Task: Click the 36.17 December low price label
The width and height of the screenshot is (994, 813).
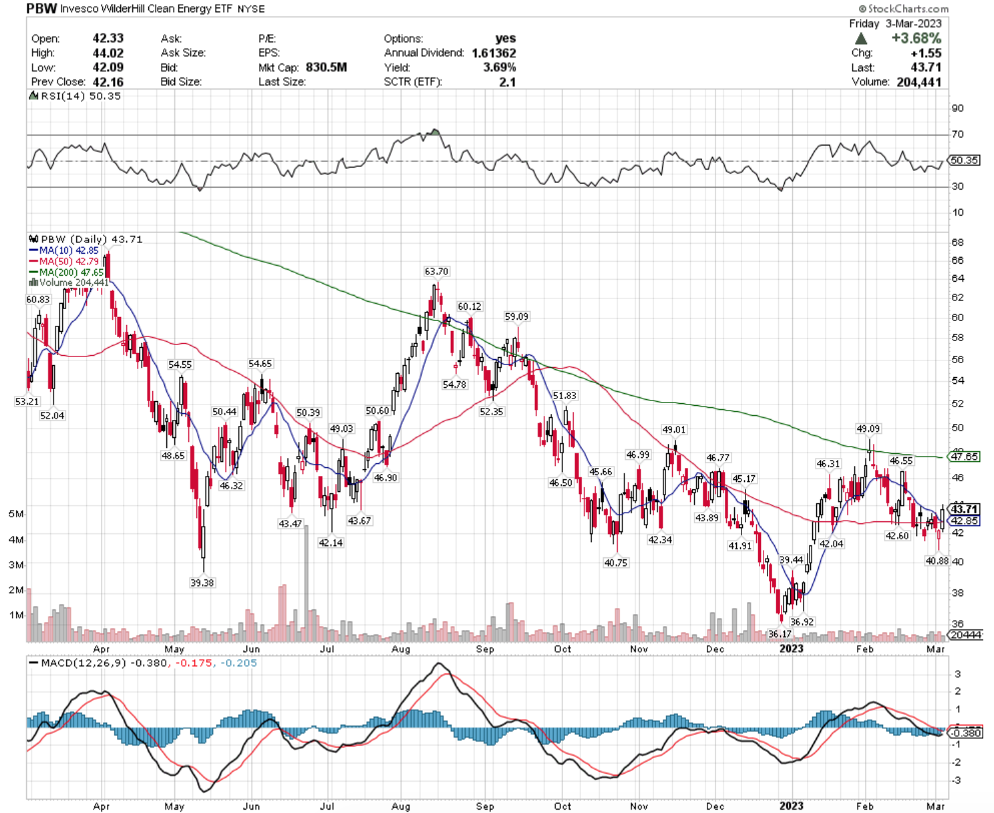Action: 780,634
